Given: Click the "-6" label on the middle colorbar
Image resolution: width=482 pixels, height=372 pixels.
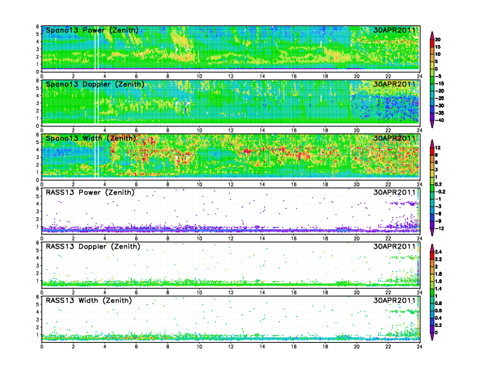Looking at the screenshot, I should point(438,213).
